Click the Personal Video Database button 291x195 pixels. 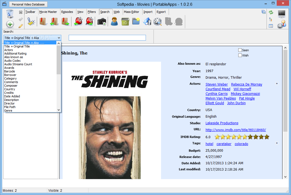(x=28, y=4)
